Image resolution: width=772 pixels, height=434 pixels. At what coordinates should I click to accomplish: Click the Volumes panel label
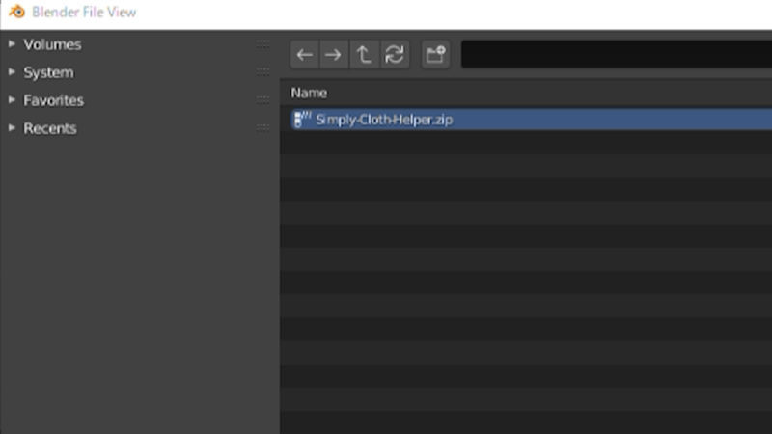click(x=52, y=44)
